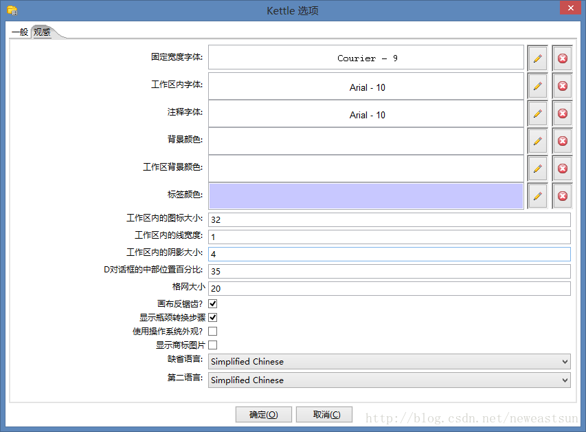Click the Courier - 9 font preview

(366, 57)
